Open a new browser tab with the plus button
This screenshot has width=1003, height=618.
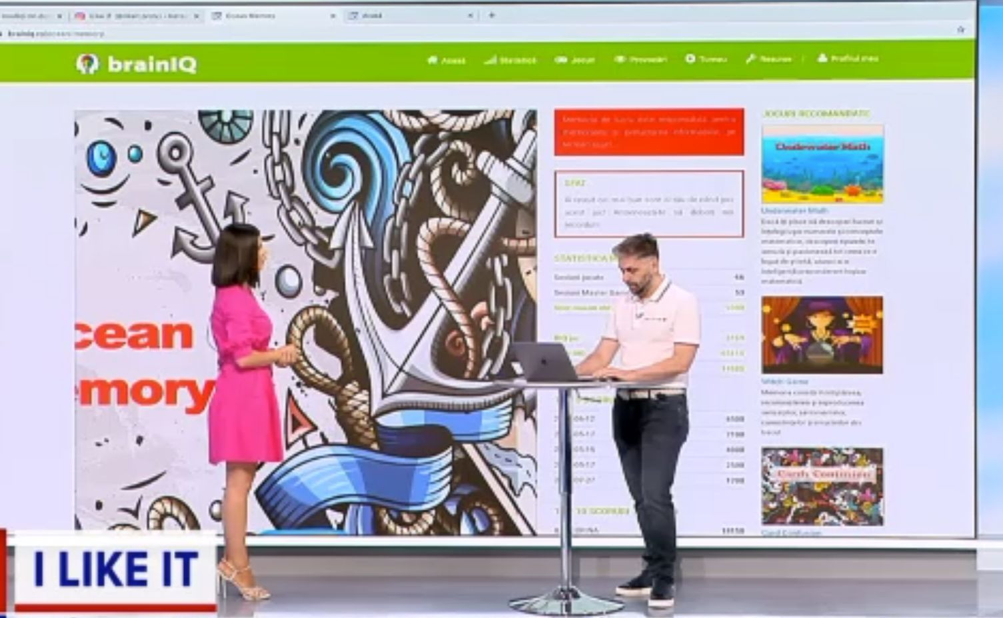(x=492, y=15)
